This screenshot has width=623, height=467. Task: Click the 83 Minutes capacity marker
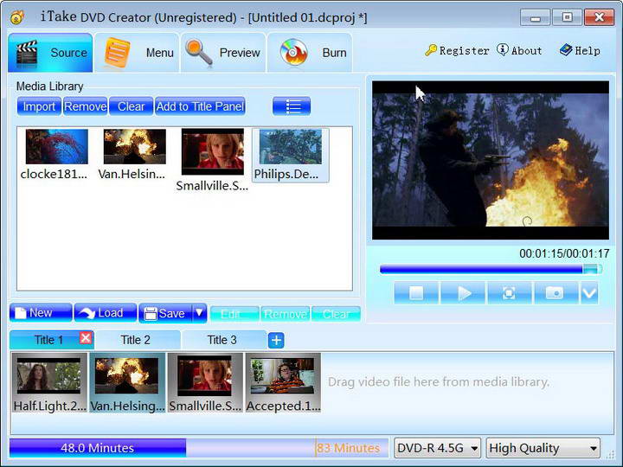[x=348, y=448]
